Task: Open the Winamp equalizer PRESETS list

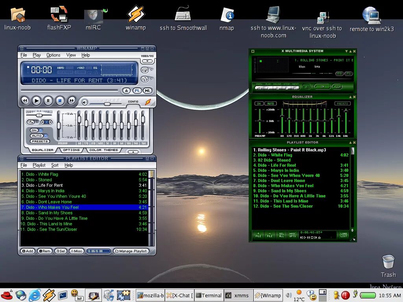Action: click(40, 141)
